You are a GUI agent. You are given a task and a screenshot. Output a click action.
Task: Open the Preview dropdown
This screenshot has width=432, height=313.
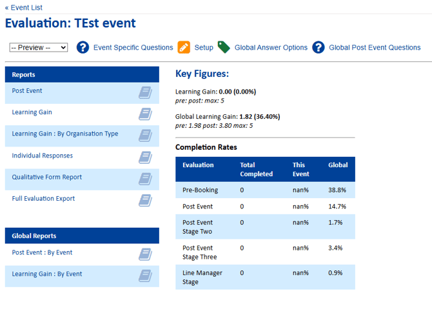39,48
